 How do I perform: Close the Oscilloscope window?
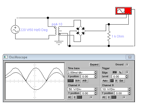[130, 57]
